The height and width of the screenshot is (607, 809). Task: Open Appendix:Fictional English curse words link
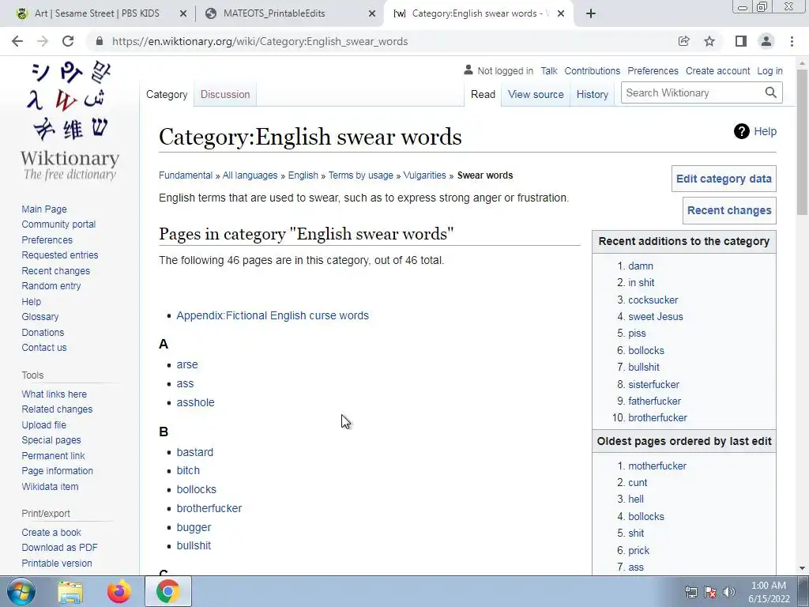pos(273,315)
